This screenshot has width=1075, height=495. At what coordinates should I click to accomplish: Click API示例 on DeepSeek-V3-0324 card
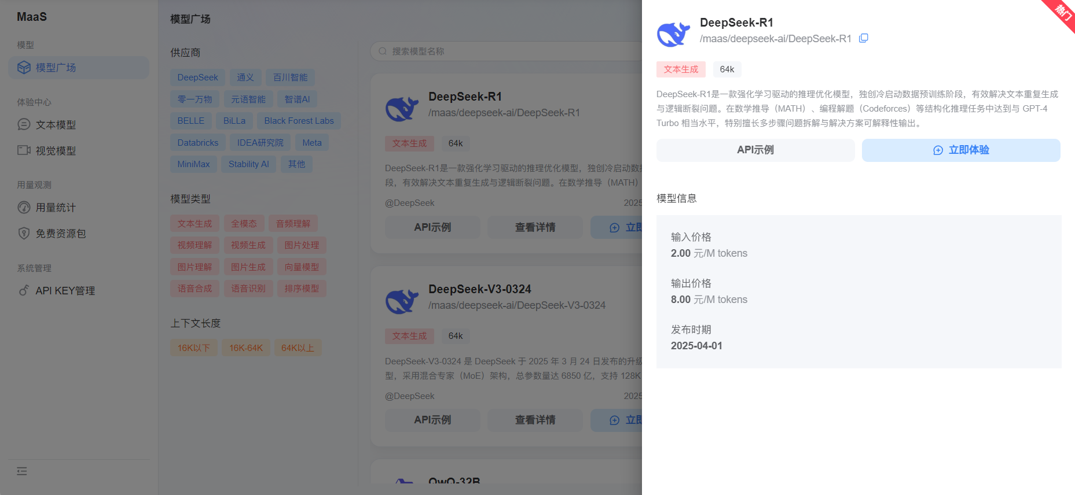[x=432, y=420]
